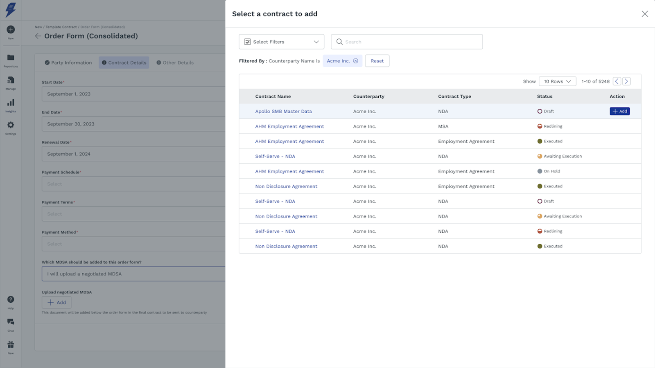Open the Non Disclosure Agreement executed NDA link
The height and width of the screenshot is (368, 655).
(286, 246)
